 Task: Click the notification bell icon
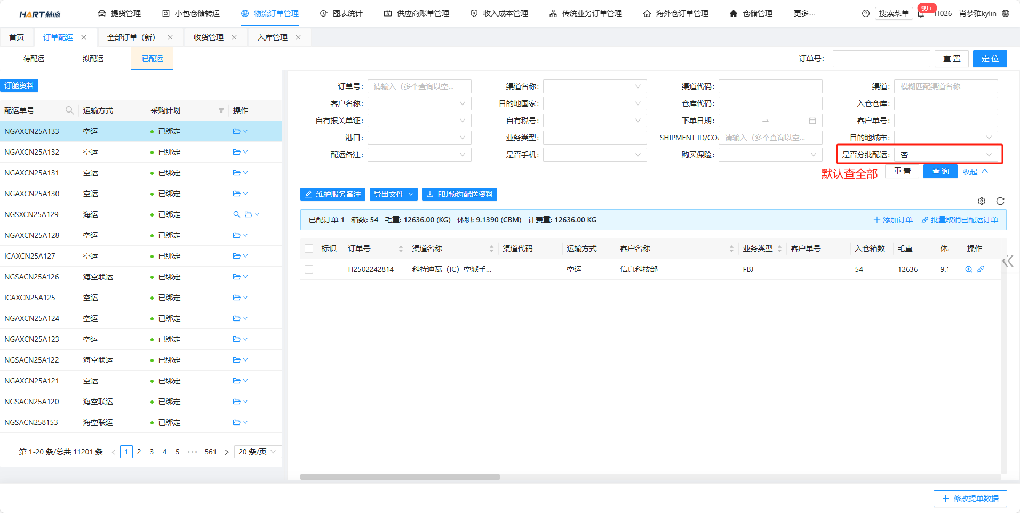pos(921,14)
